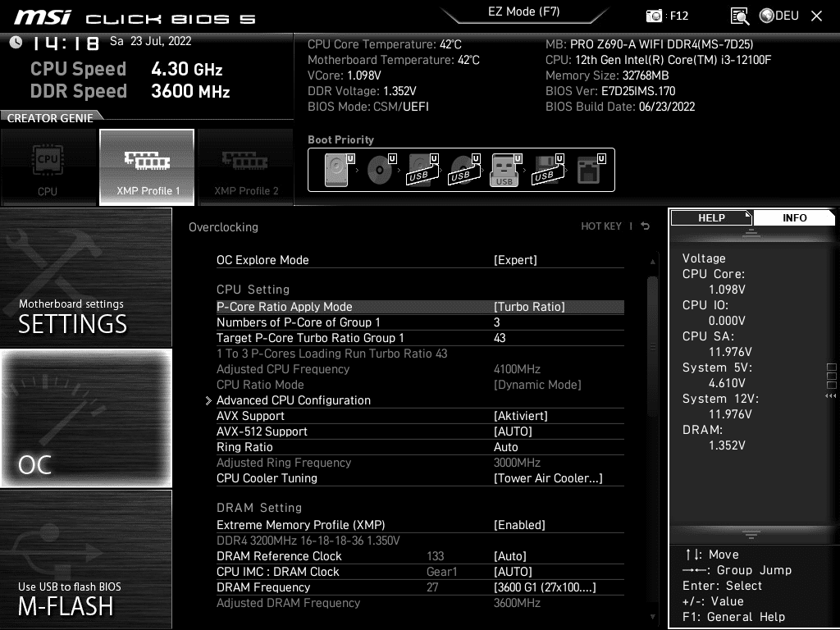Screen dimensions: 840x630
Task: Click the Adjusted CPU Frequency 4100MHz row
Action: click(x=420, y=369)
